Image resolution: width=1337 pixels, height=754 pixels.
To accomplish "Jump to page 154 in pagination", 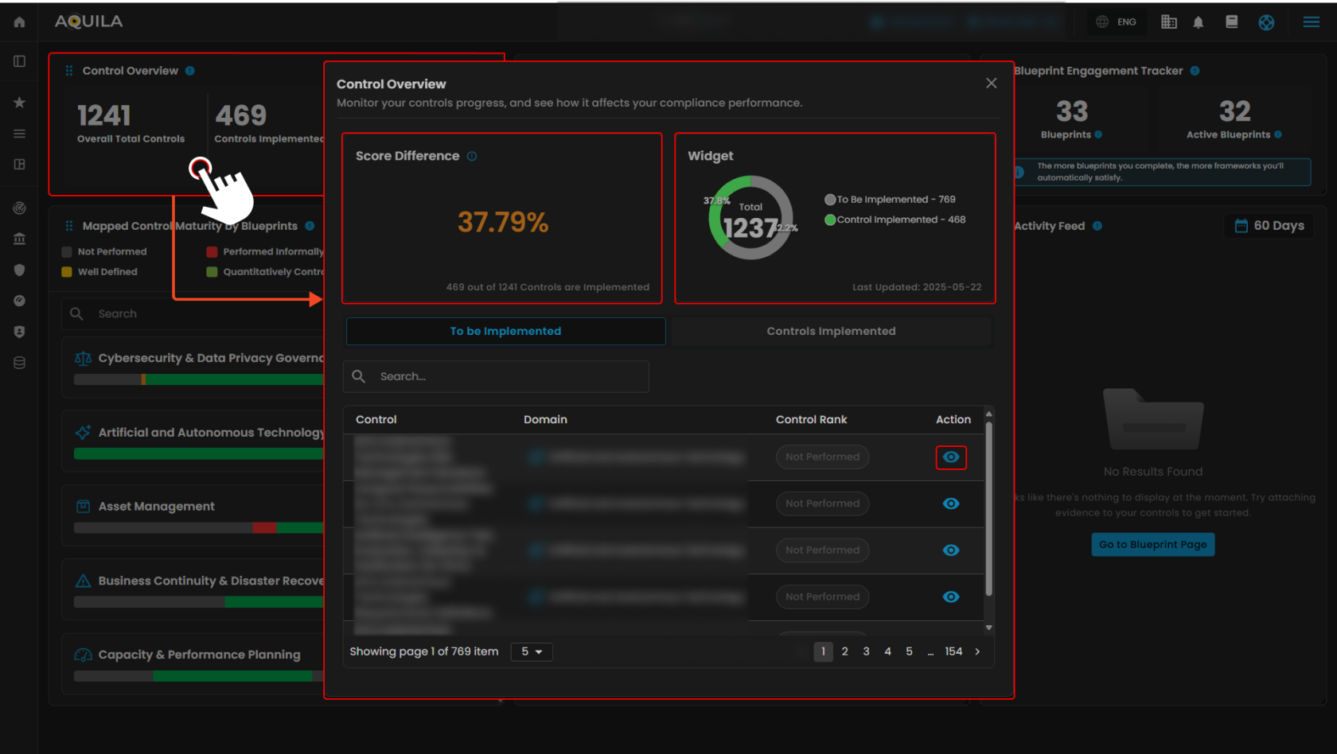I will (953, 652).
